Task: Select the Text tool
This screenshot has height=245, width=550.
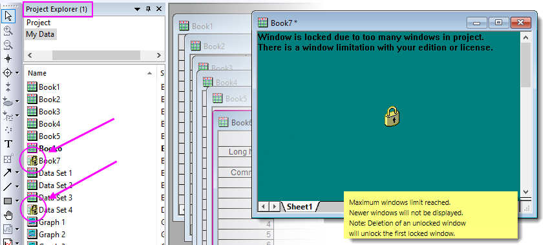Action: pyautogui.click(x=8, y=144)
